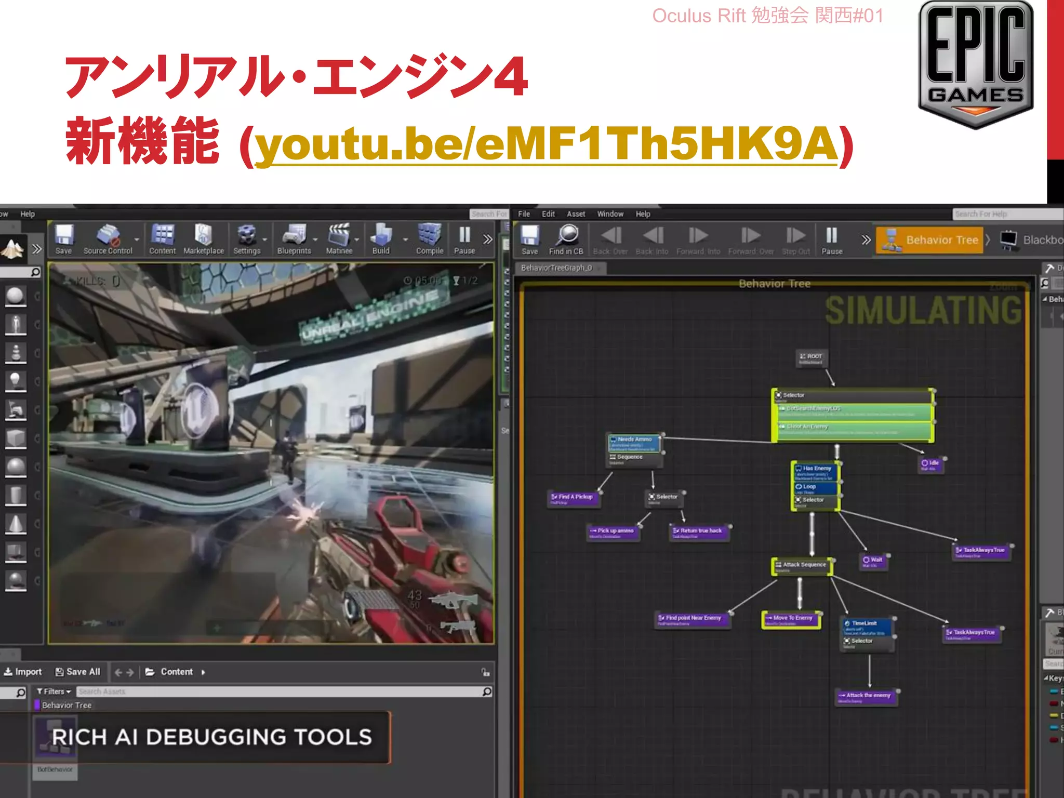Open Help menu in Behavior Tree editor
Viewport: 1064px width, 798px height.
click(643, 214)
